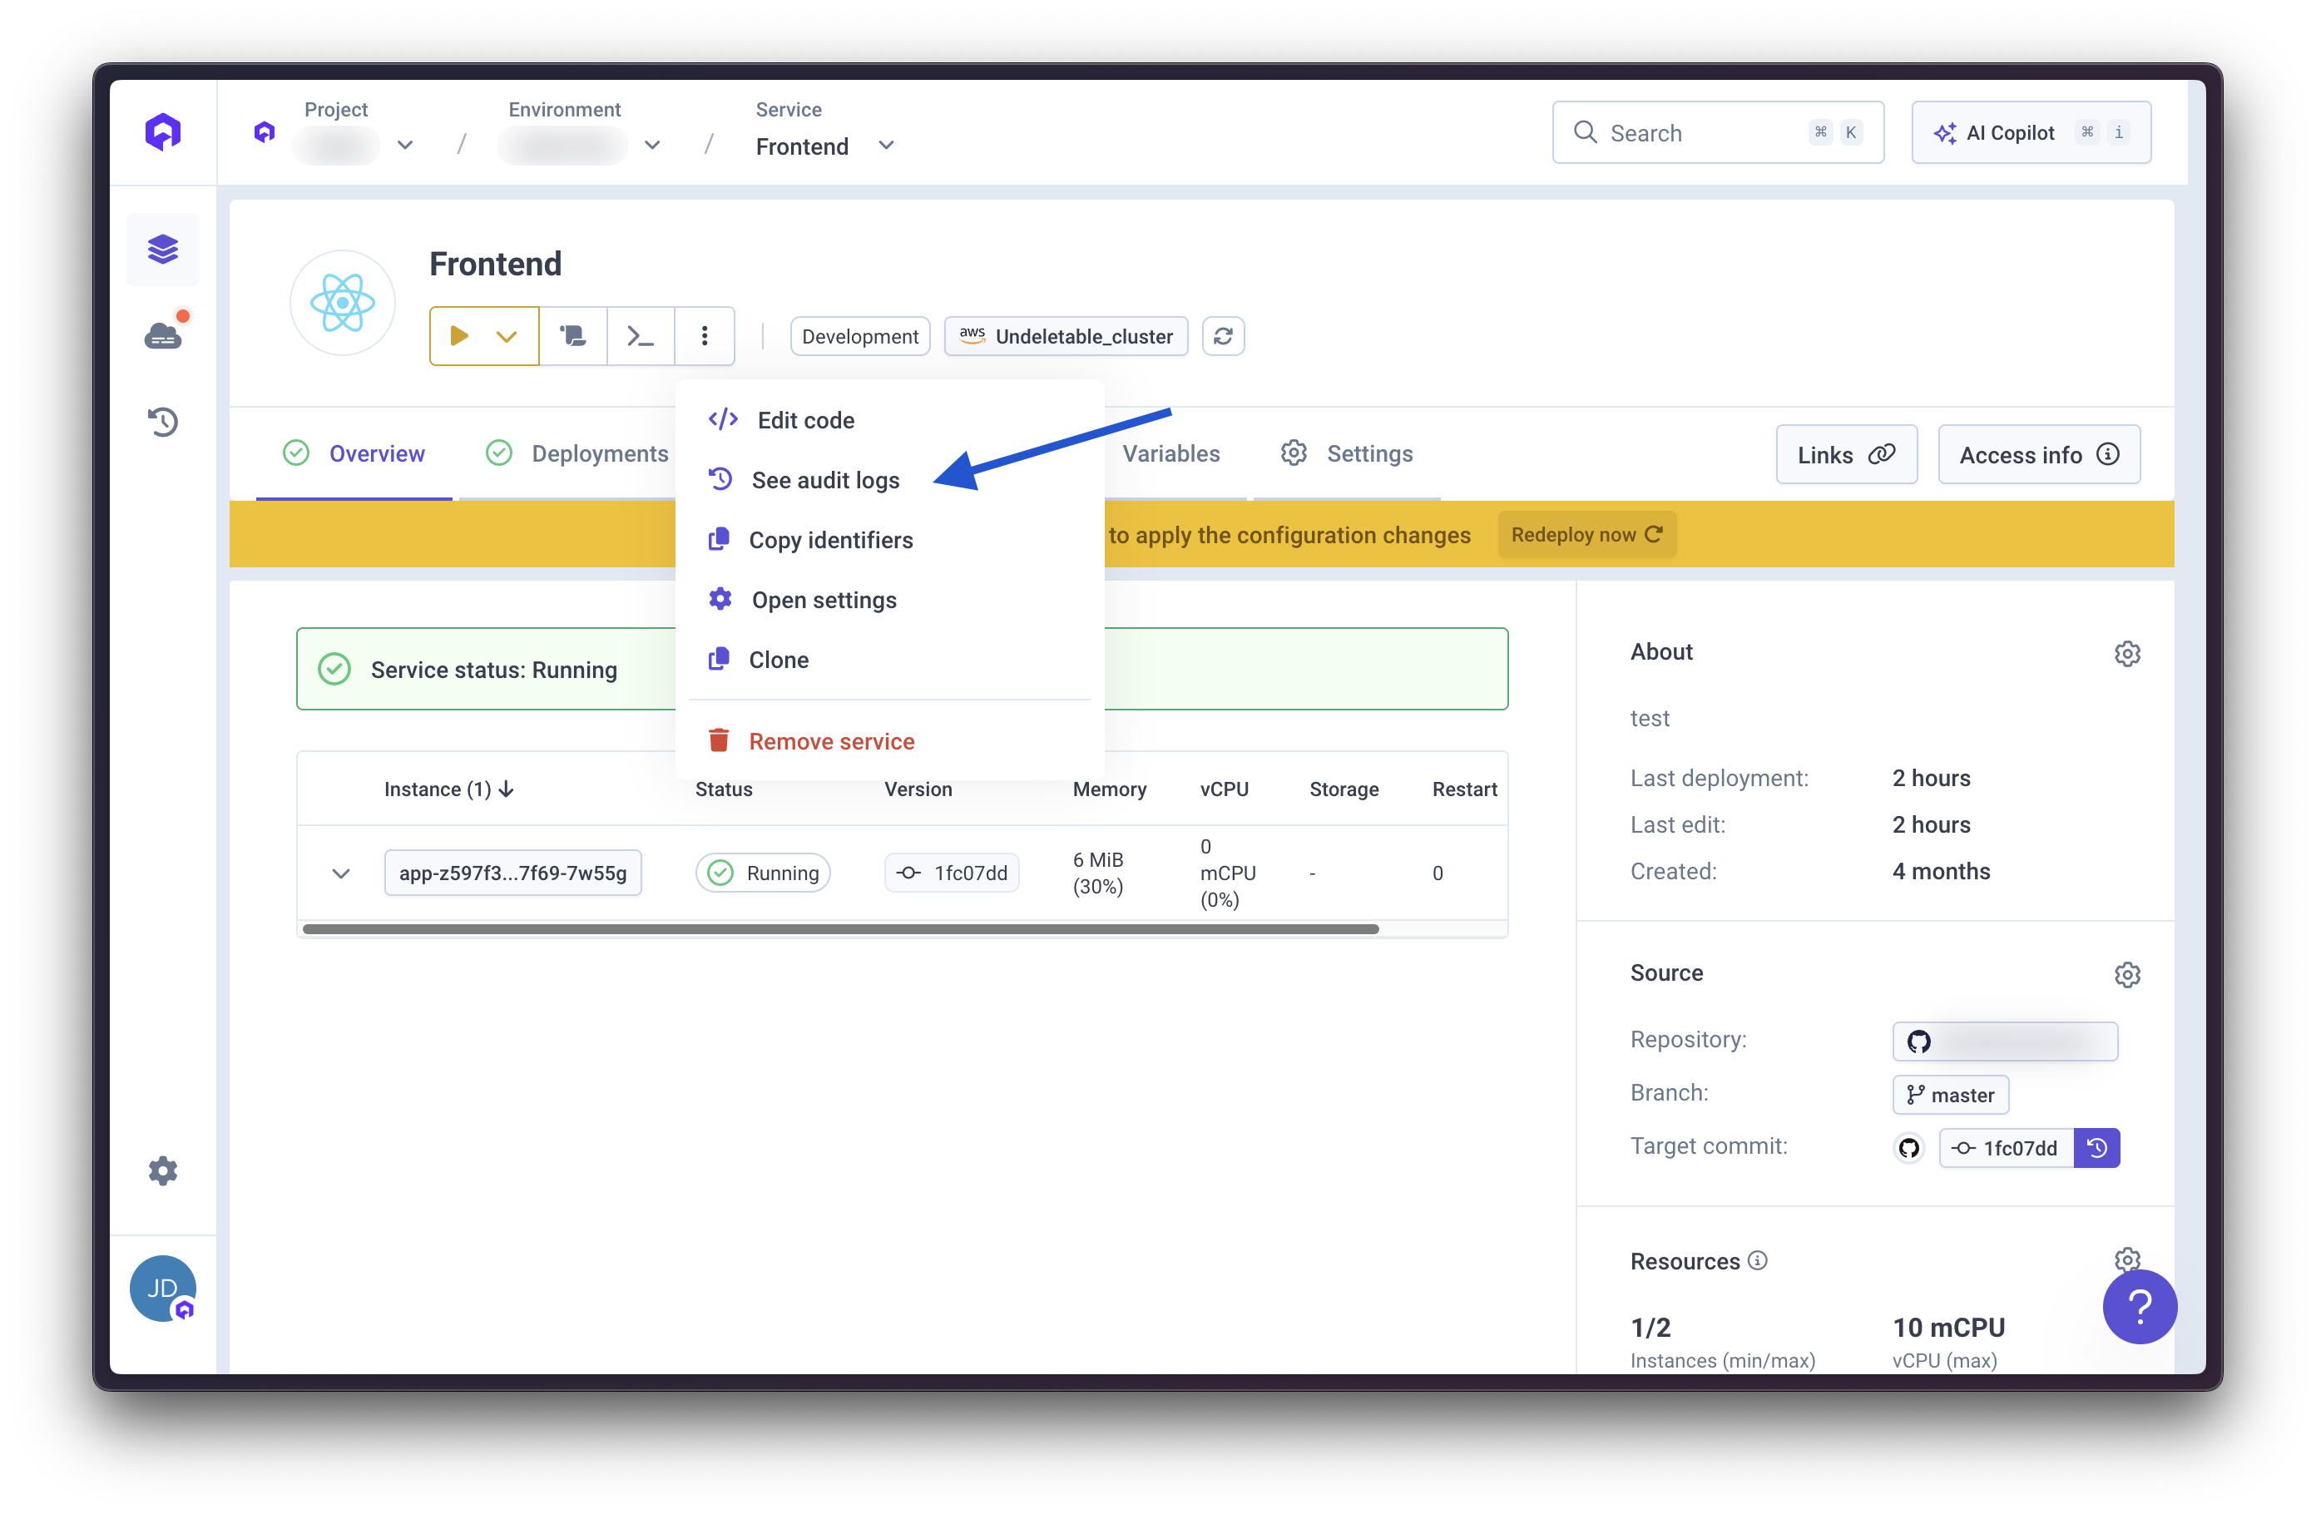Launch the terminal shell icon for Frontend
2316x1514 pixels.
click(640, 336)
